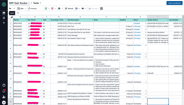Click the deadline cell '31-May-21'
The height and width of the screenshot is (105, 184).
coord(126,27)
